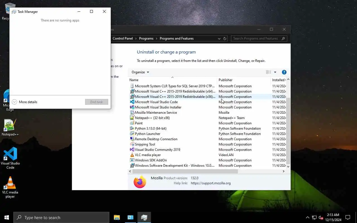Click the change view icon button
The image size is (357, 223).
pos(269,72)
